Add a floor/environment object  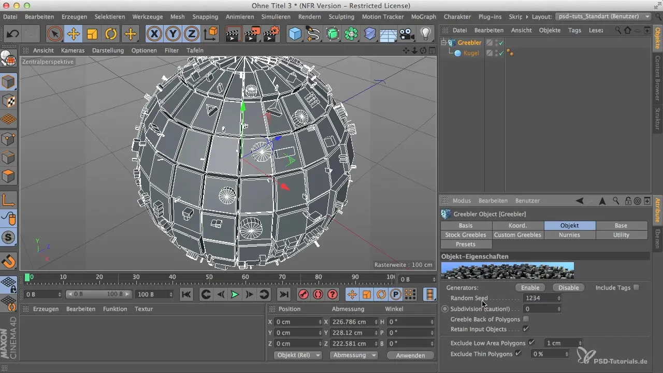(x=388, y=34)
